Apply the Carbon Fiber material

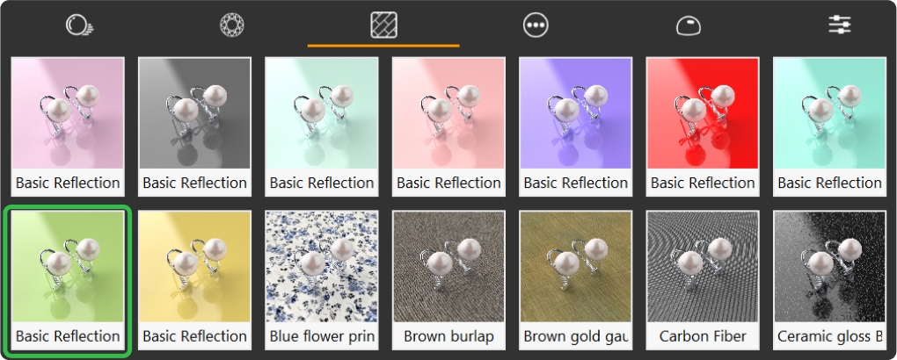[703, 280]
